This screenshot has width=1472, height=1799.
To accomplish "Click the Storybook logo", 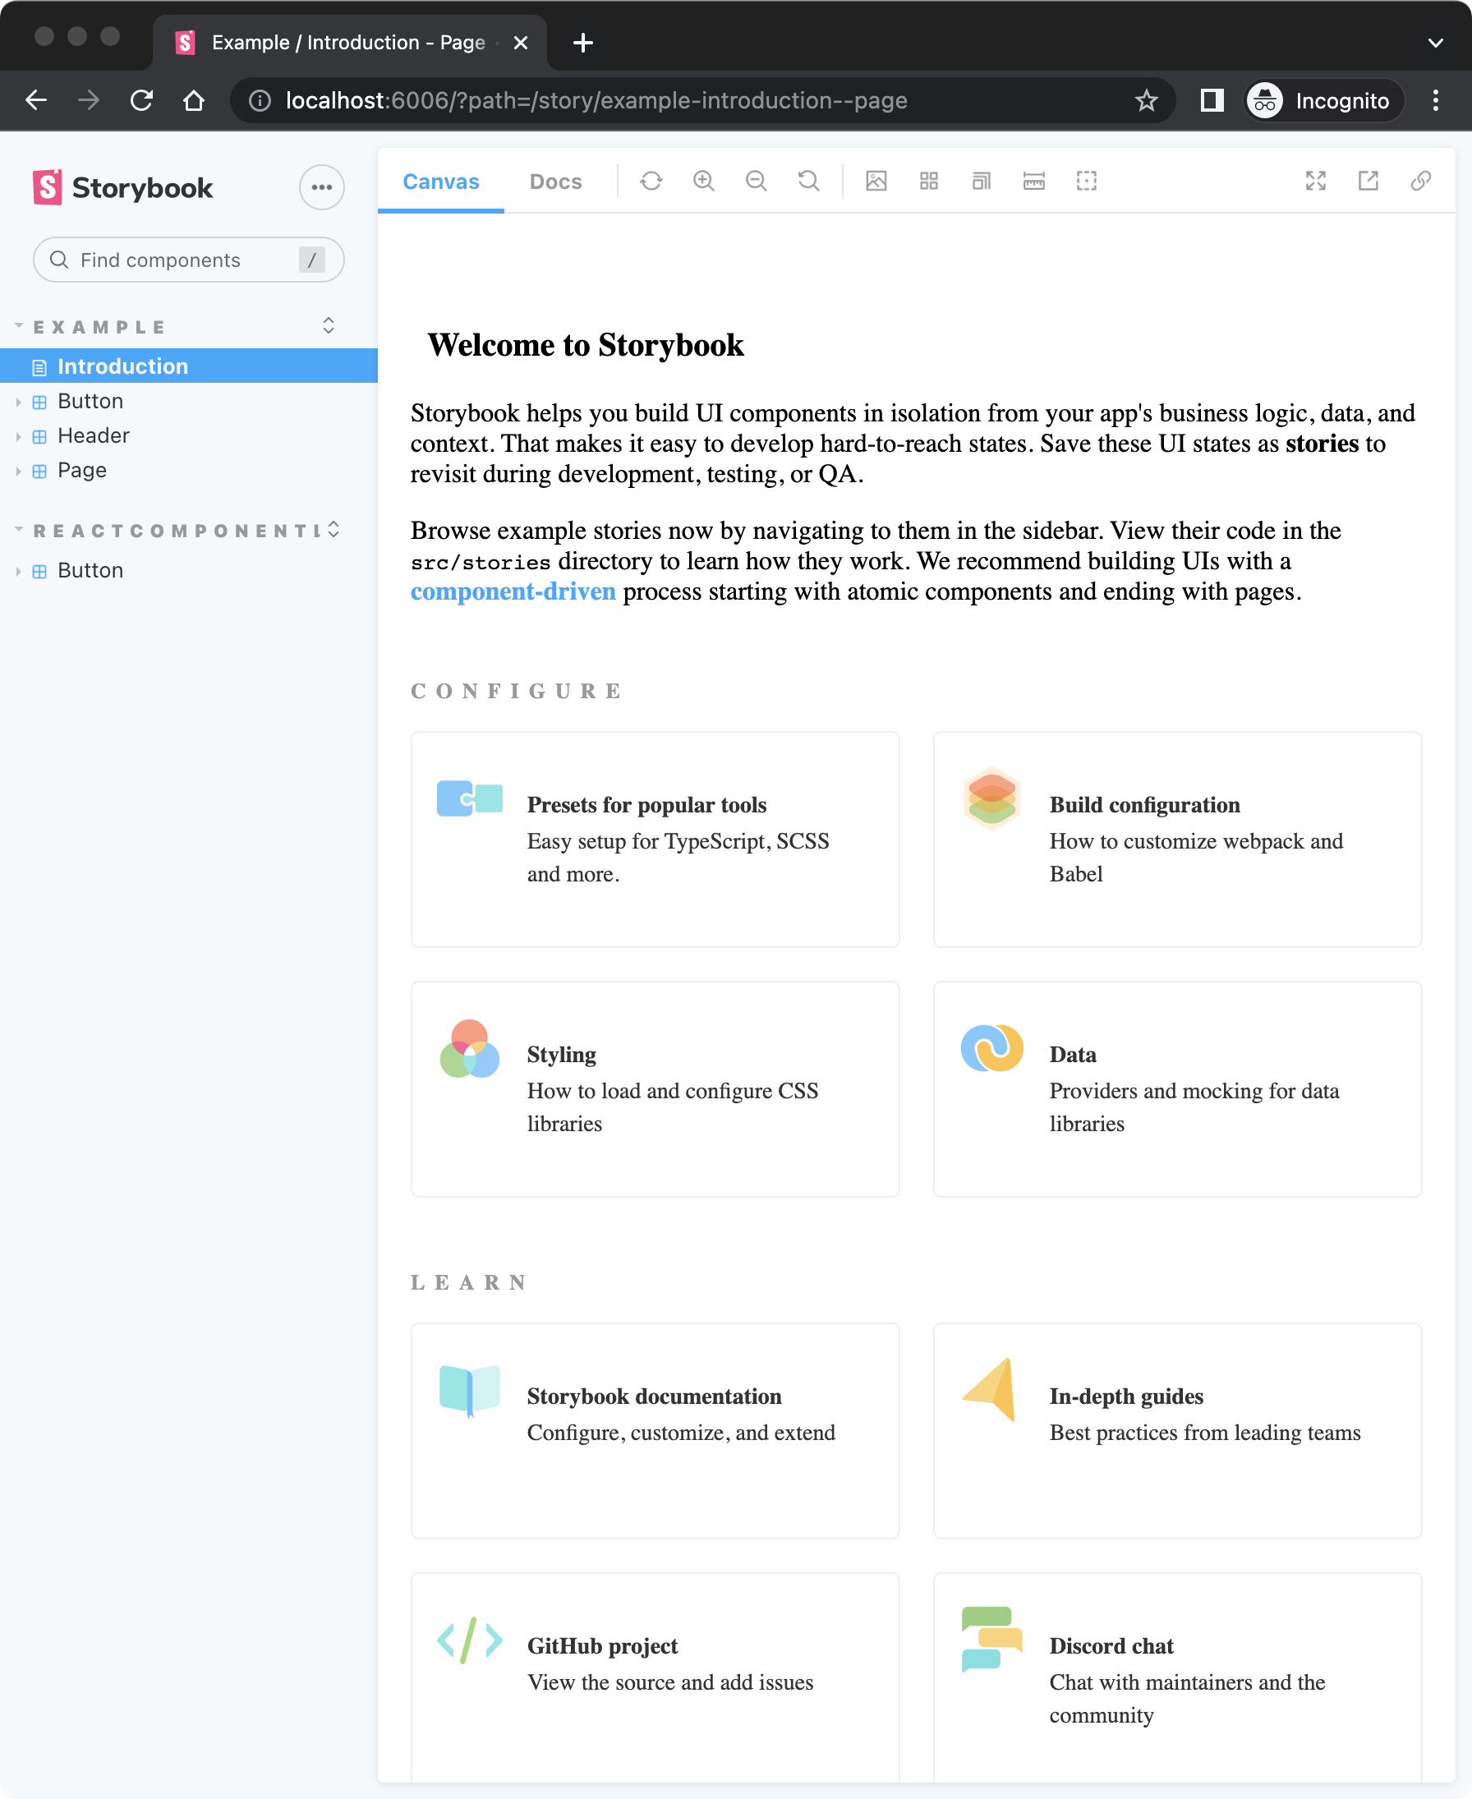I will [123, 187].
